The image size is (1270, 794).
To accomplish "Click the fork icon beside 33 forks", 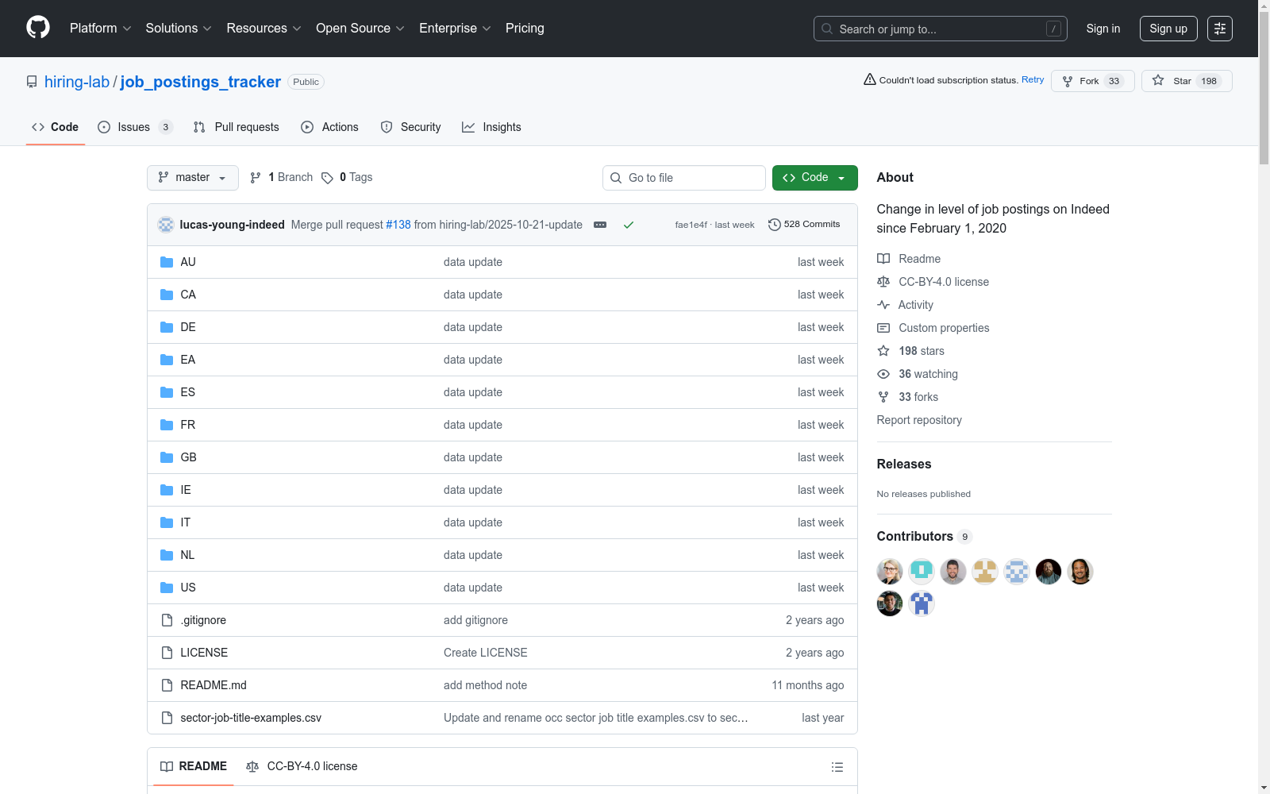I will coord(883,397).
